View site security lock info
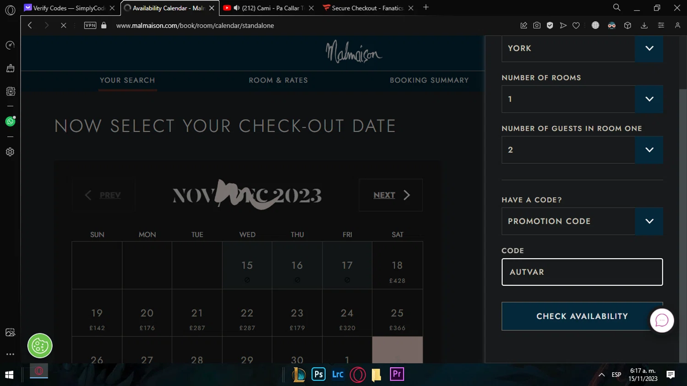The image size is (687, 386). tap(104, 26)
